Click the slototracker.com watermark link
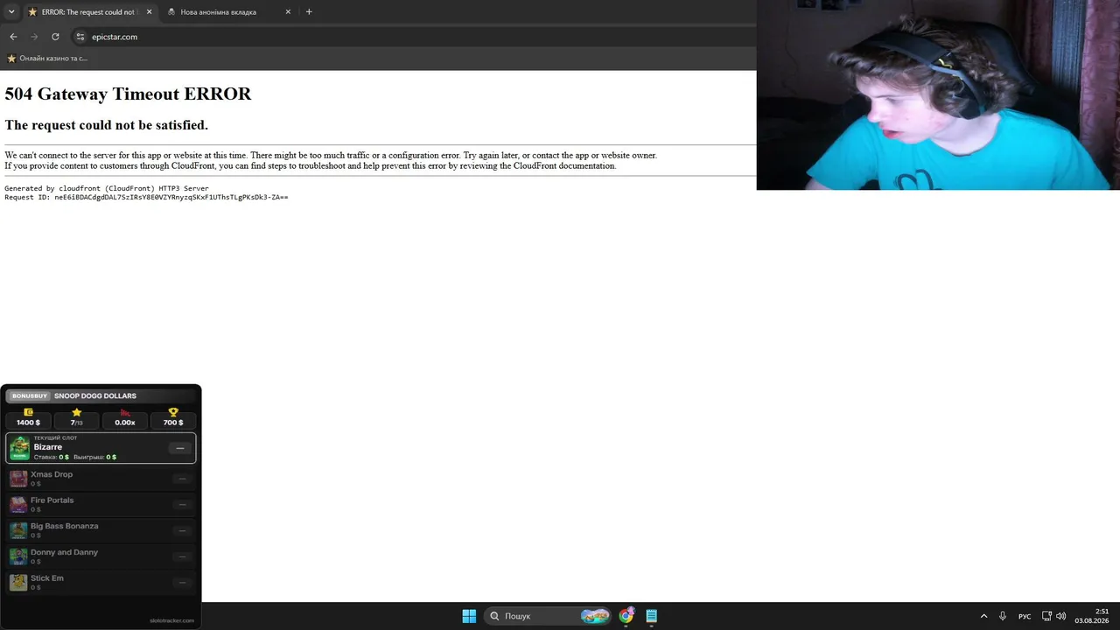 171,620
